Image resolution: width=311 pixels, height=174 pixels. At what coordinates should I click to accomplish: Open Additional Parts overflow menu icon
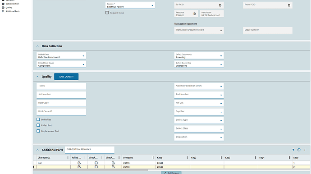(305, 150)
